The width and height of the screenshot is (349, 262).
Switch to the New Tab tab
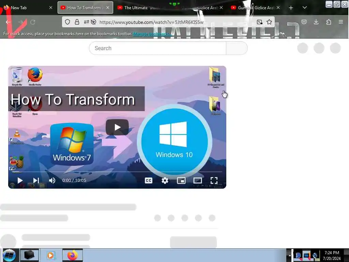pyautogui.click(x=28, y=8)
